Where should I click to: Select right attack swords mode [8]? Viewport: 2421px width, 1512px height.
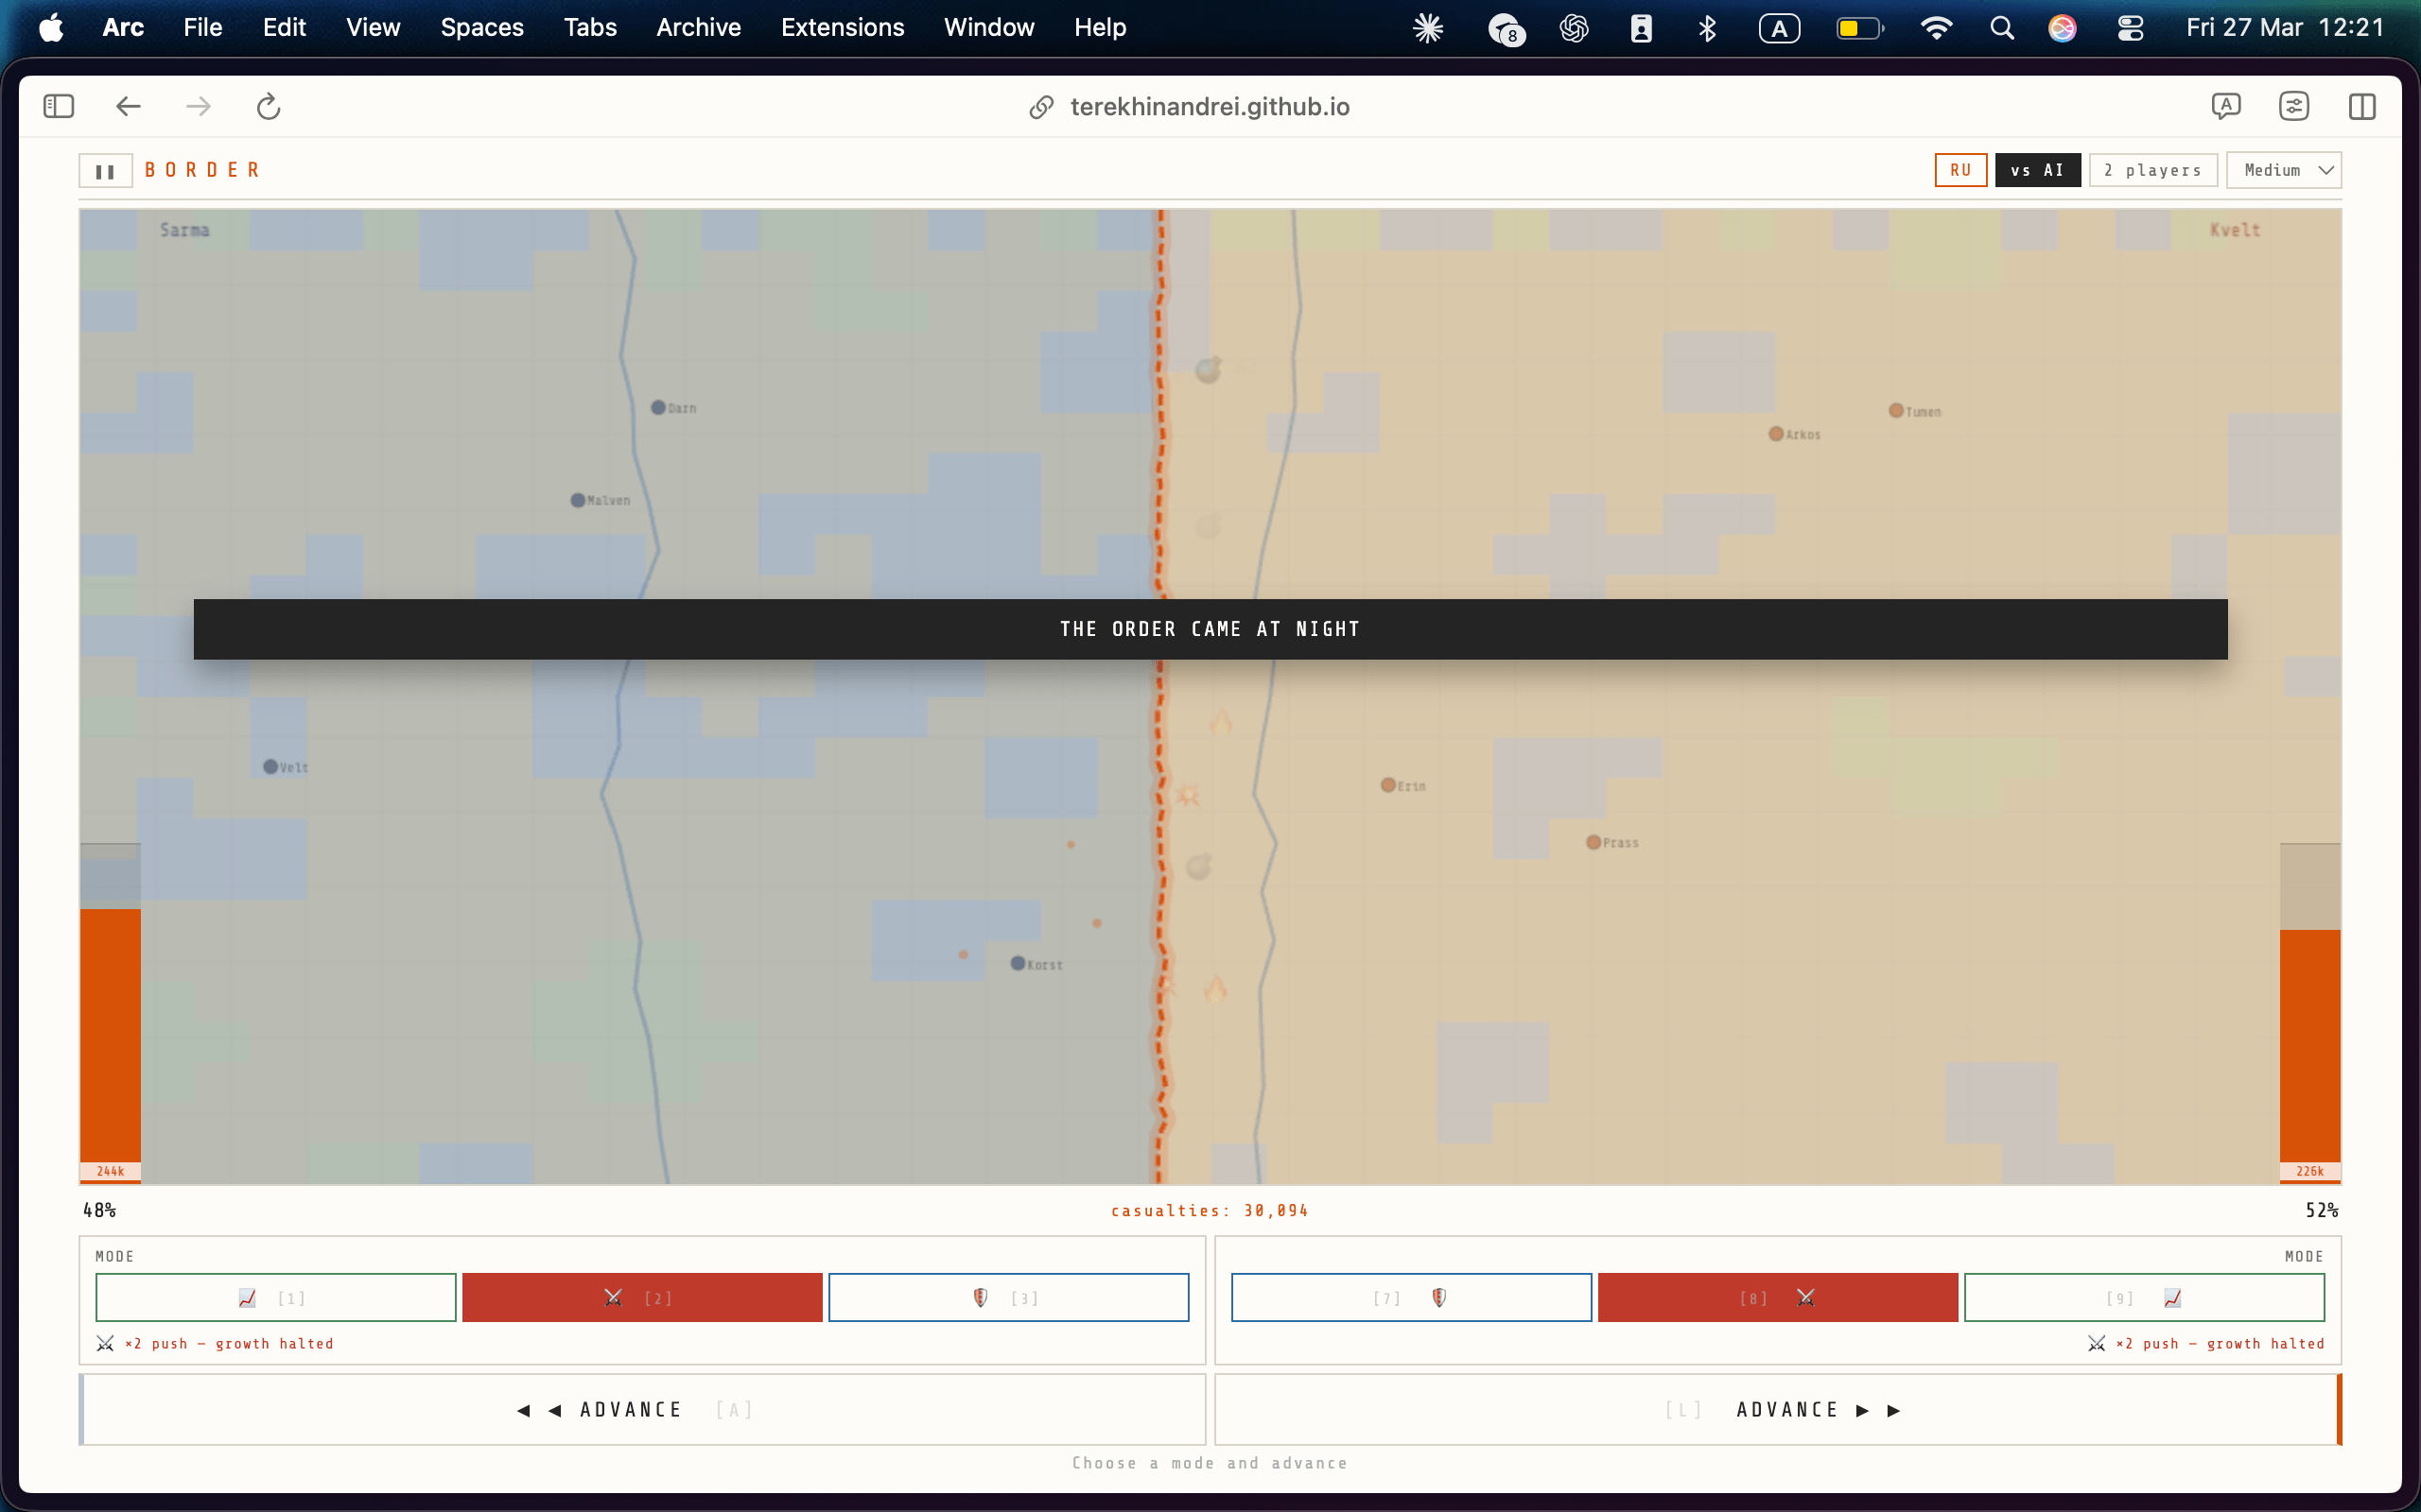coord(1777,1297)
